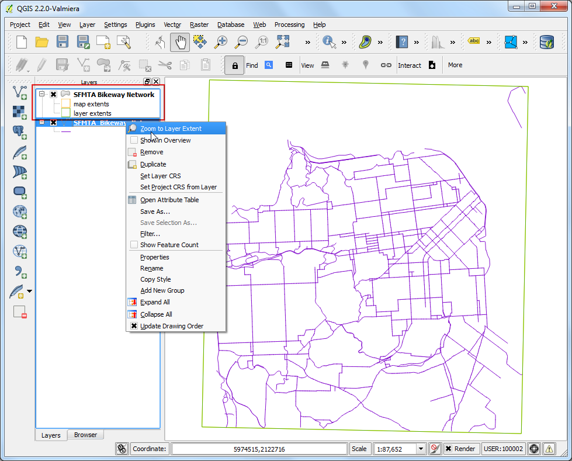Click the Add Vector Layer icon
The height and width of the screenshot is (461, 572).
pos(20,92)
